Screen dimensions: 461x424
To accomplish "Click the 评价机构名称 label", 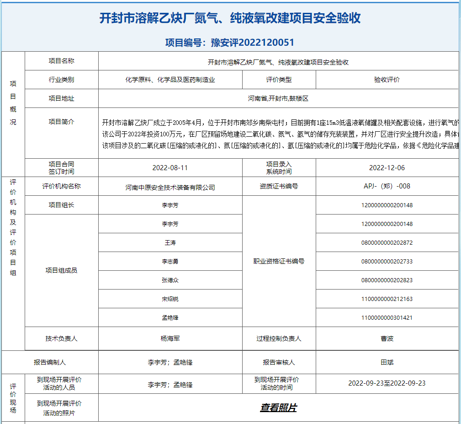I will [61, 186].
